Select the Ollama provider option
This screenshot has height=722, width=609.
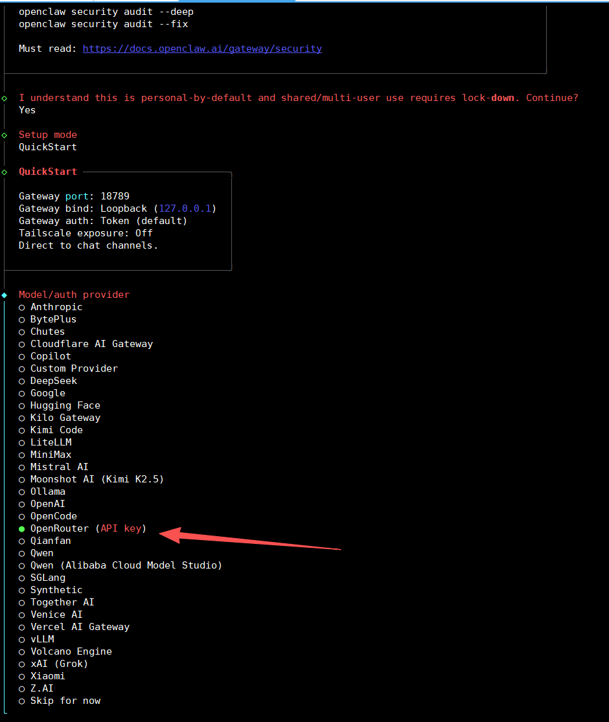[42, 491]
